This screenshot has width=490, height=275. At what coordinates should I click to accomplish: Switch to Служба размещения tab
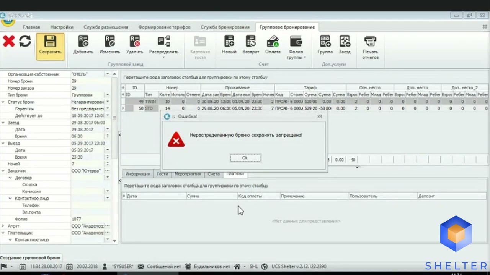point(106,27)
